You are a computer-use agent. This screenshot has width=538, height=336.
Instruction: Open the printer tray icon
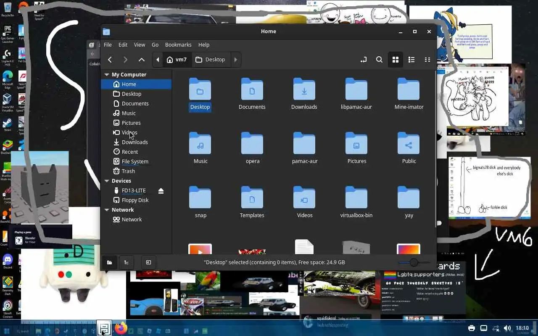pos(472,328)
